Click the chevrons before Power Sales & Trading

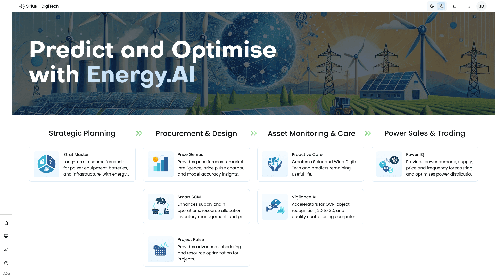368,133
